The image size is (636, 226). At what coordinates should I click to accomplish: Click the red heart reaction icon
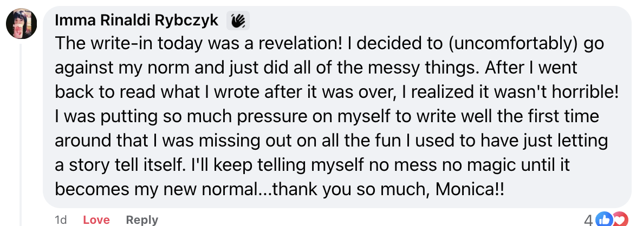616,220
